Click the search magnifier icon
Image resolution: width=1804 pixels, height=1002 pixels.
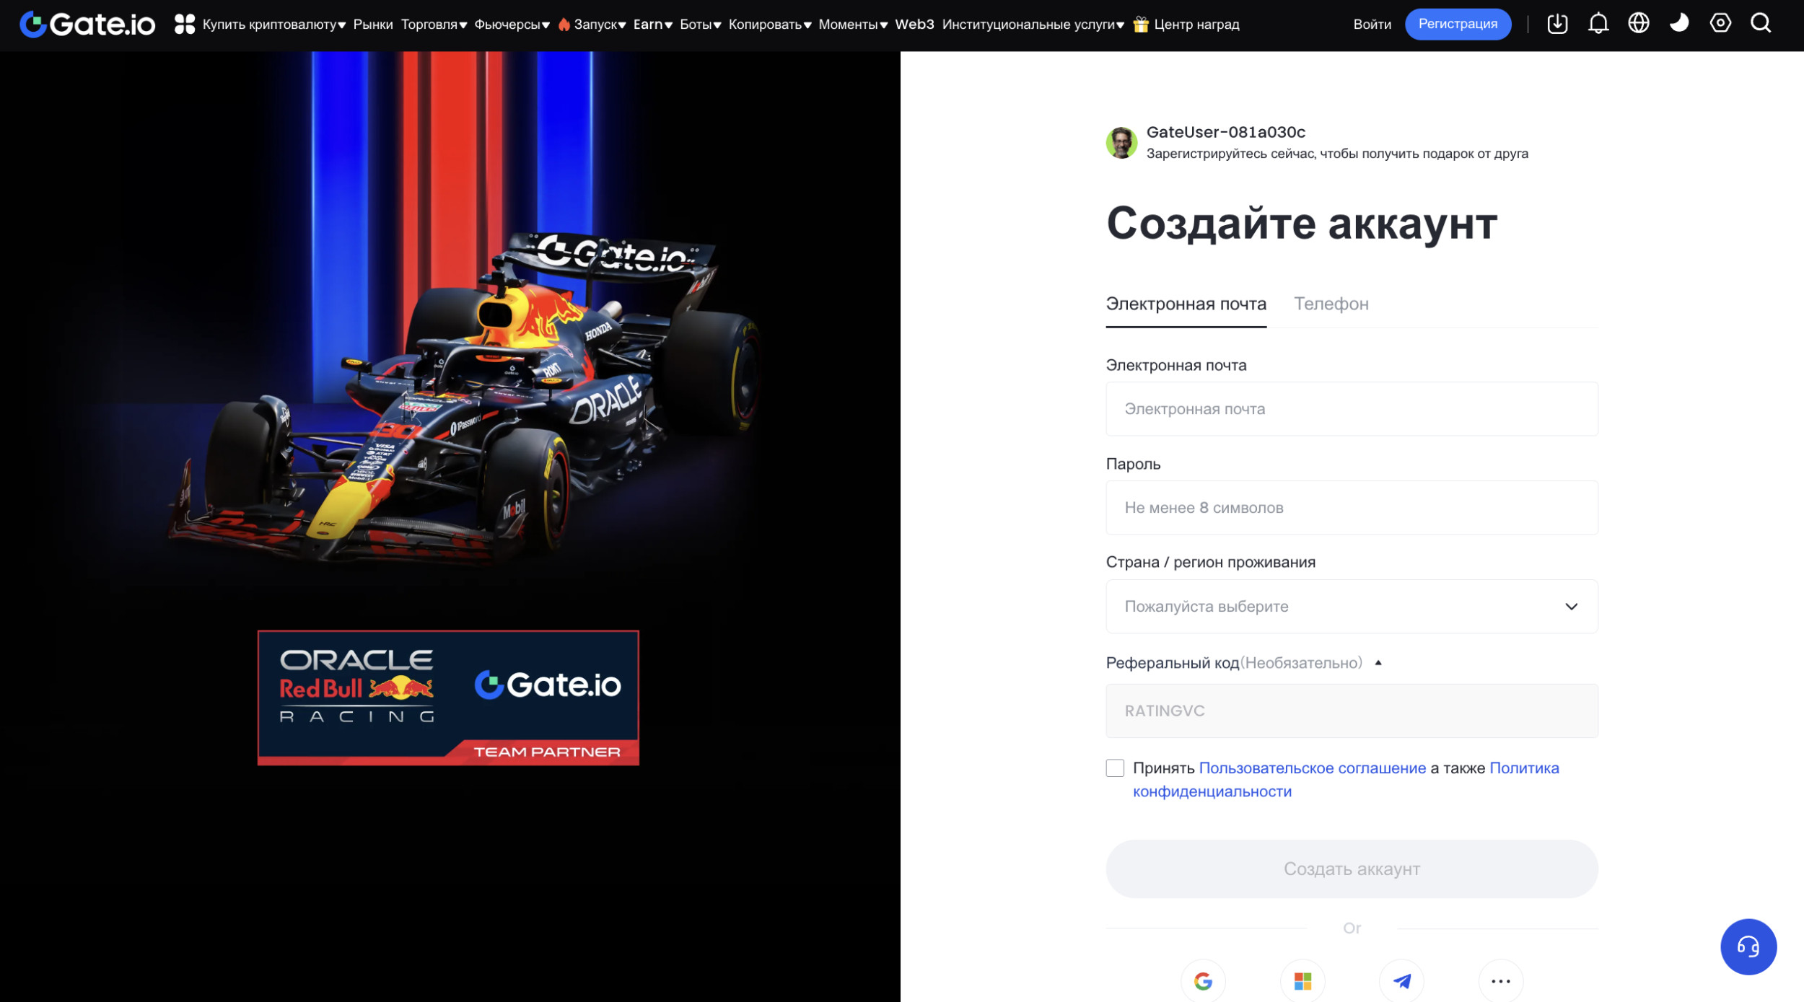click(1761, 24)
